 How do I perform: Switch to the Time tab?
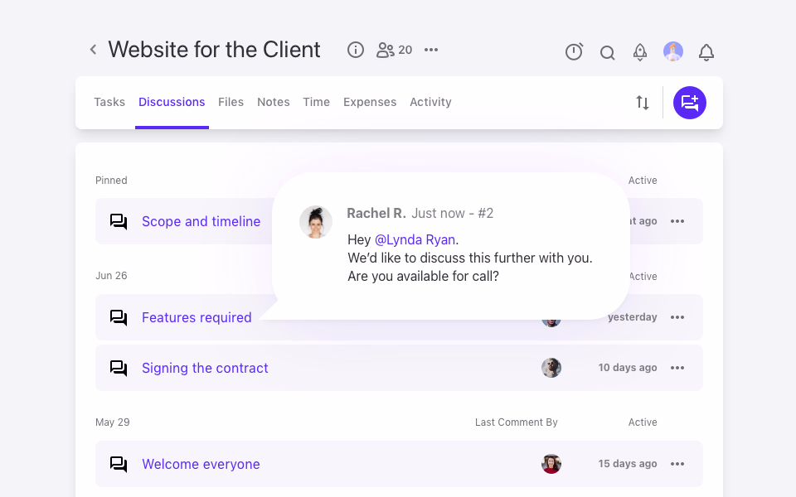click(x=316, y=102)
